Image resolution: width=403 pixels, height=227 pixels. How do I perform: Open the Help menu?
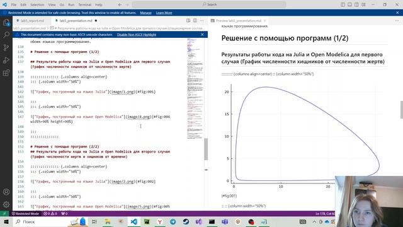99,4
